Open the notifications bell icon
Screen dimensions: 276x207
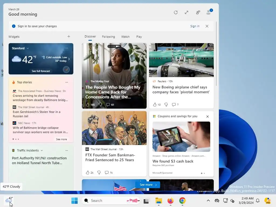[258, 201]
